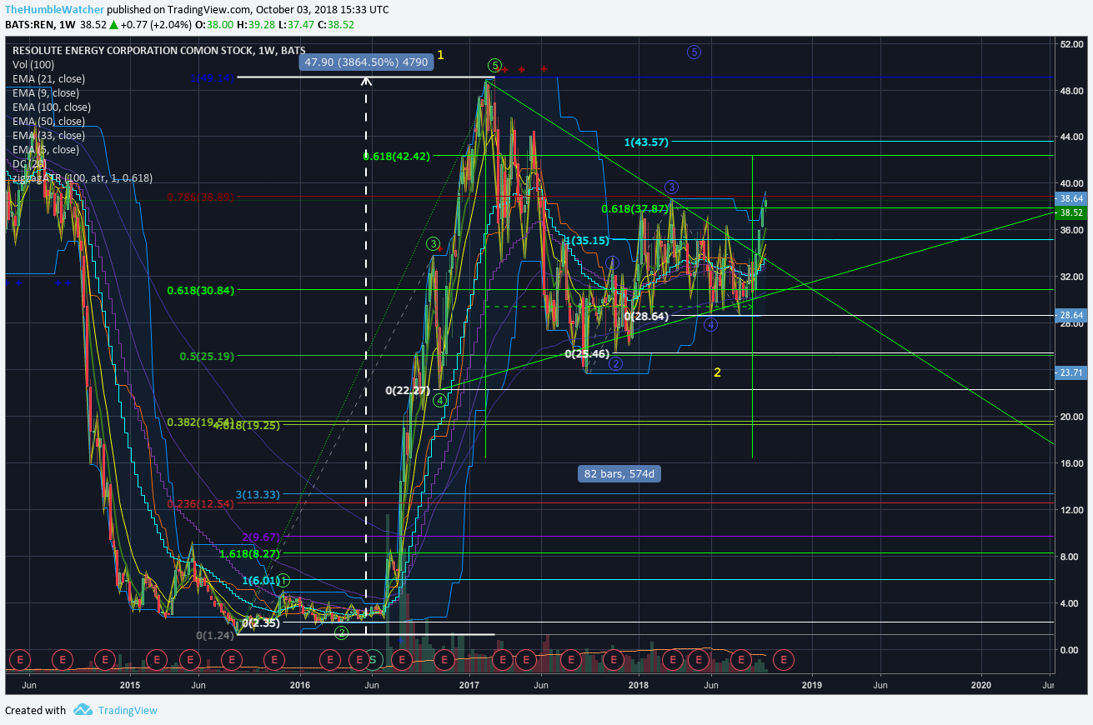Click the 52.00 price scale value
This screenshot has height=725, width=1093.
pos(1071,43)
